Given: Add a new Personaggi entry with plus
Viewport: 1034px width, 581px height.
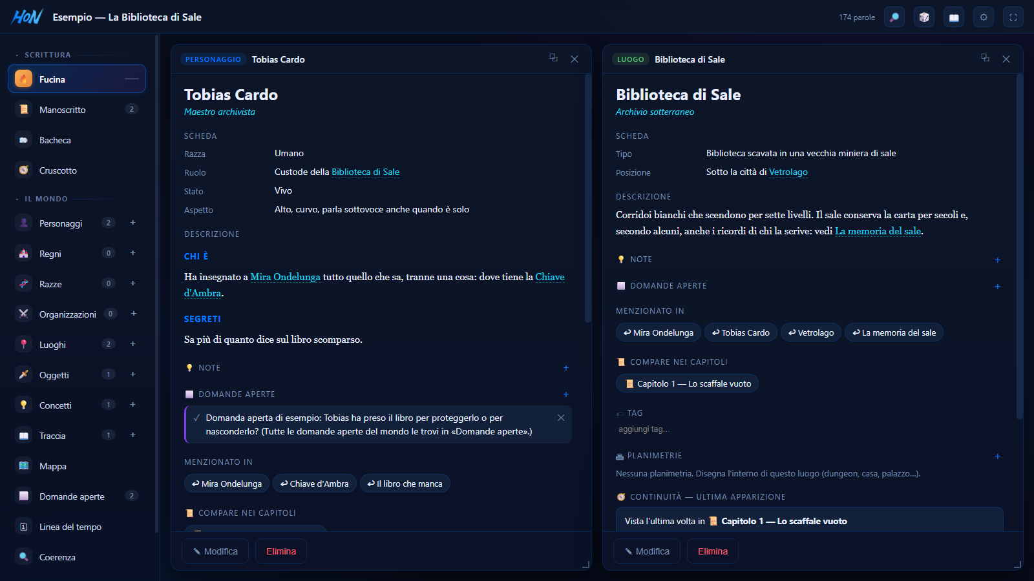Looking at the screenshot, I should tap(133, 223).
